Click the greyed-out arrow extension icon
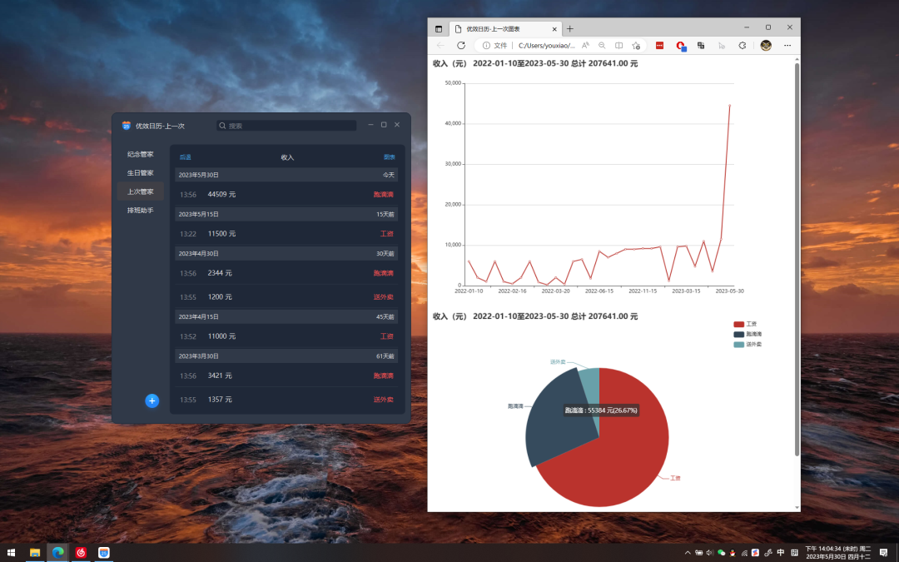 [722, 45]
